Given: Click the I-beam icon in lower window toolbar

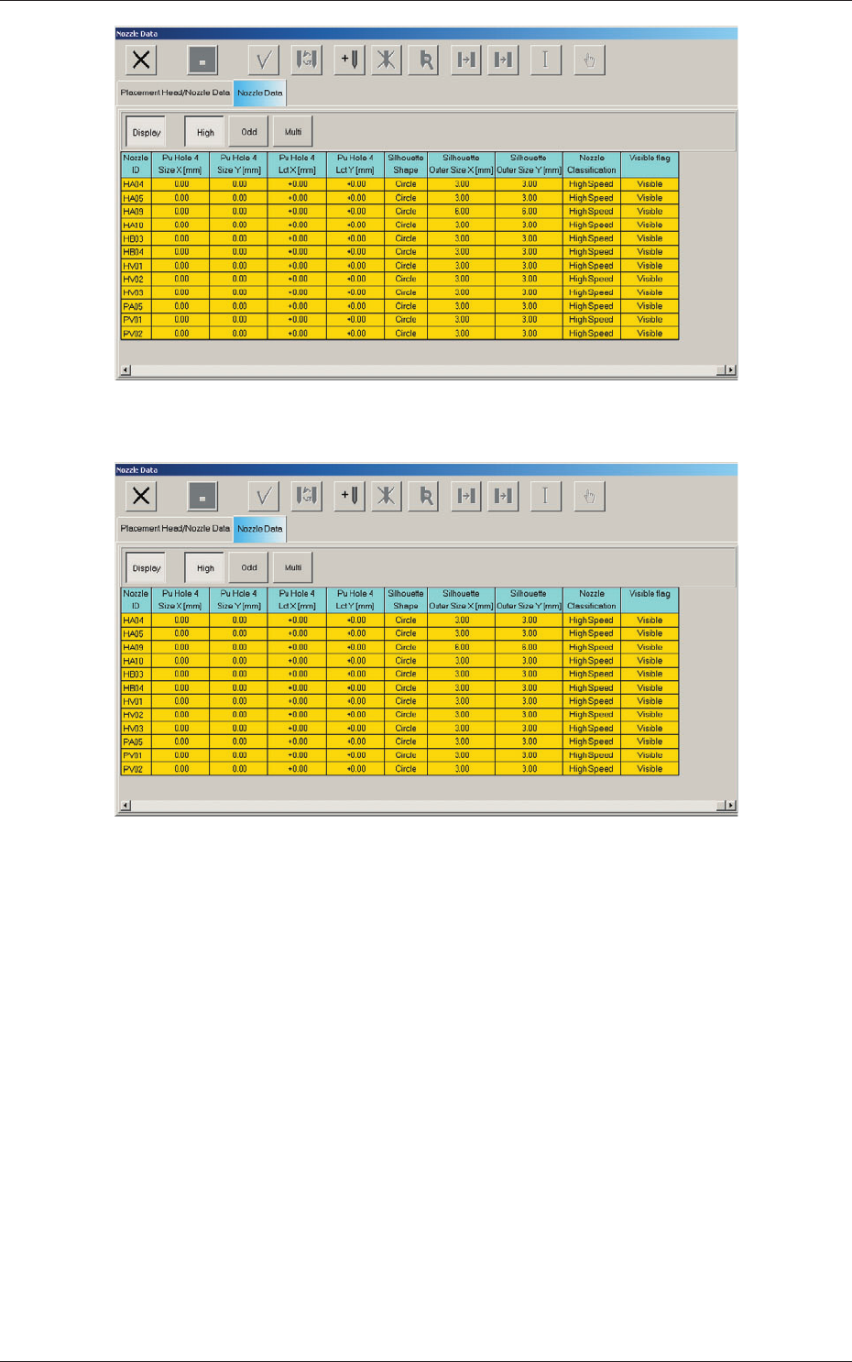Looking at the screenshot, I should [546, 496].
